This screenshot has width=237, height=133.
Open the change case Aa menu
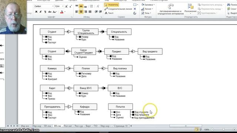[54, 12]
